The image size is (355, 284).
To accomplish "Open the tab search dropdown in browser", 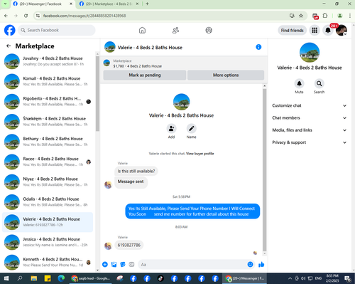I will click(5, 4).
